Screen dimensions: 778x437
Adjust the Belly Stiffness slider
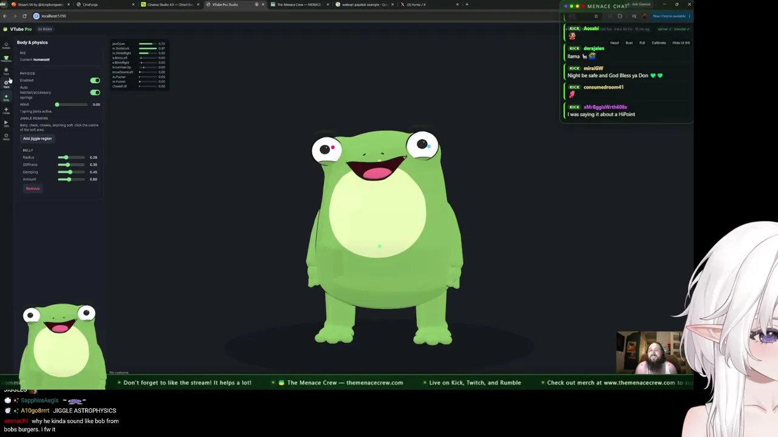click(x=72, y=164)
